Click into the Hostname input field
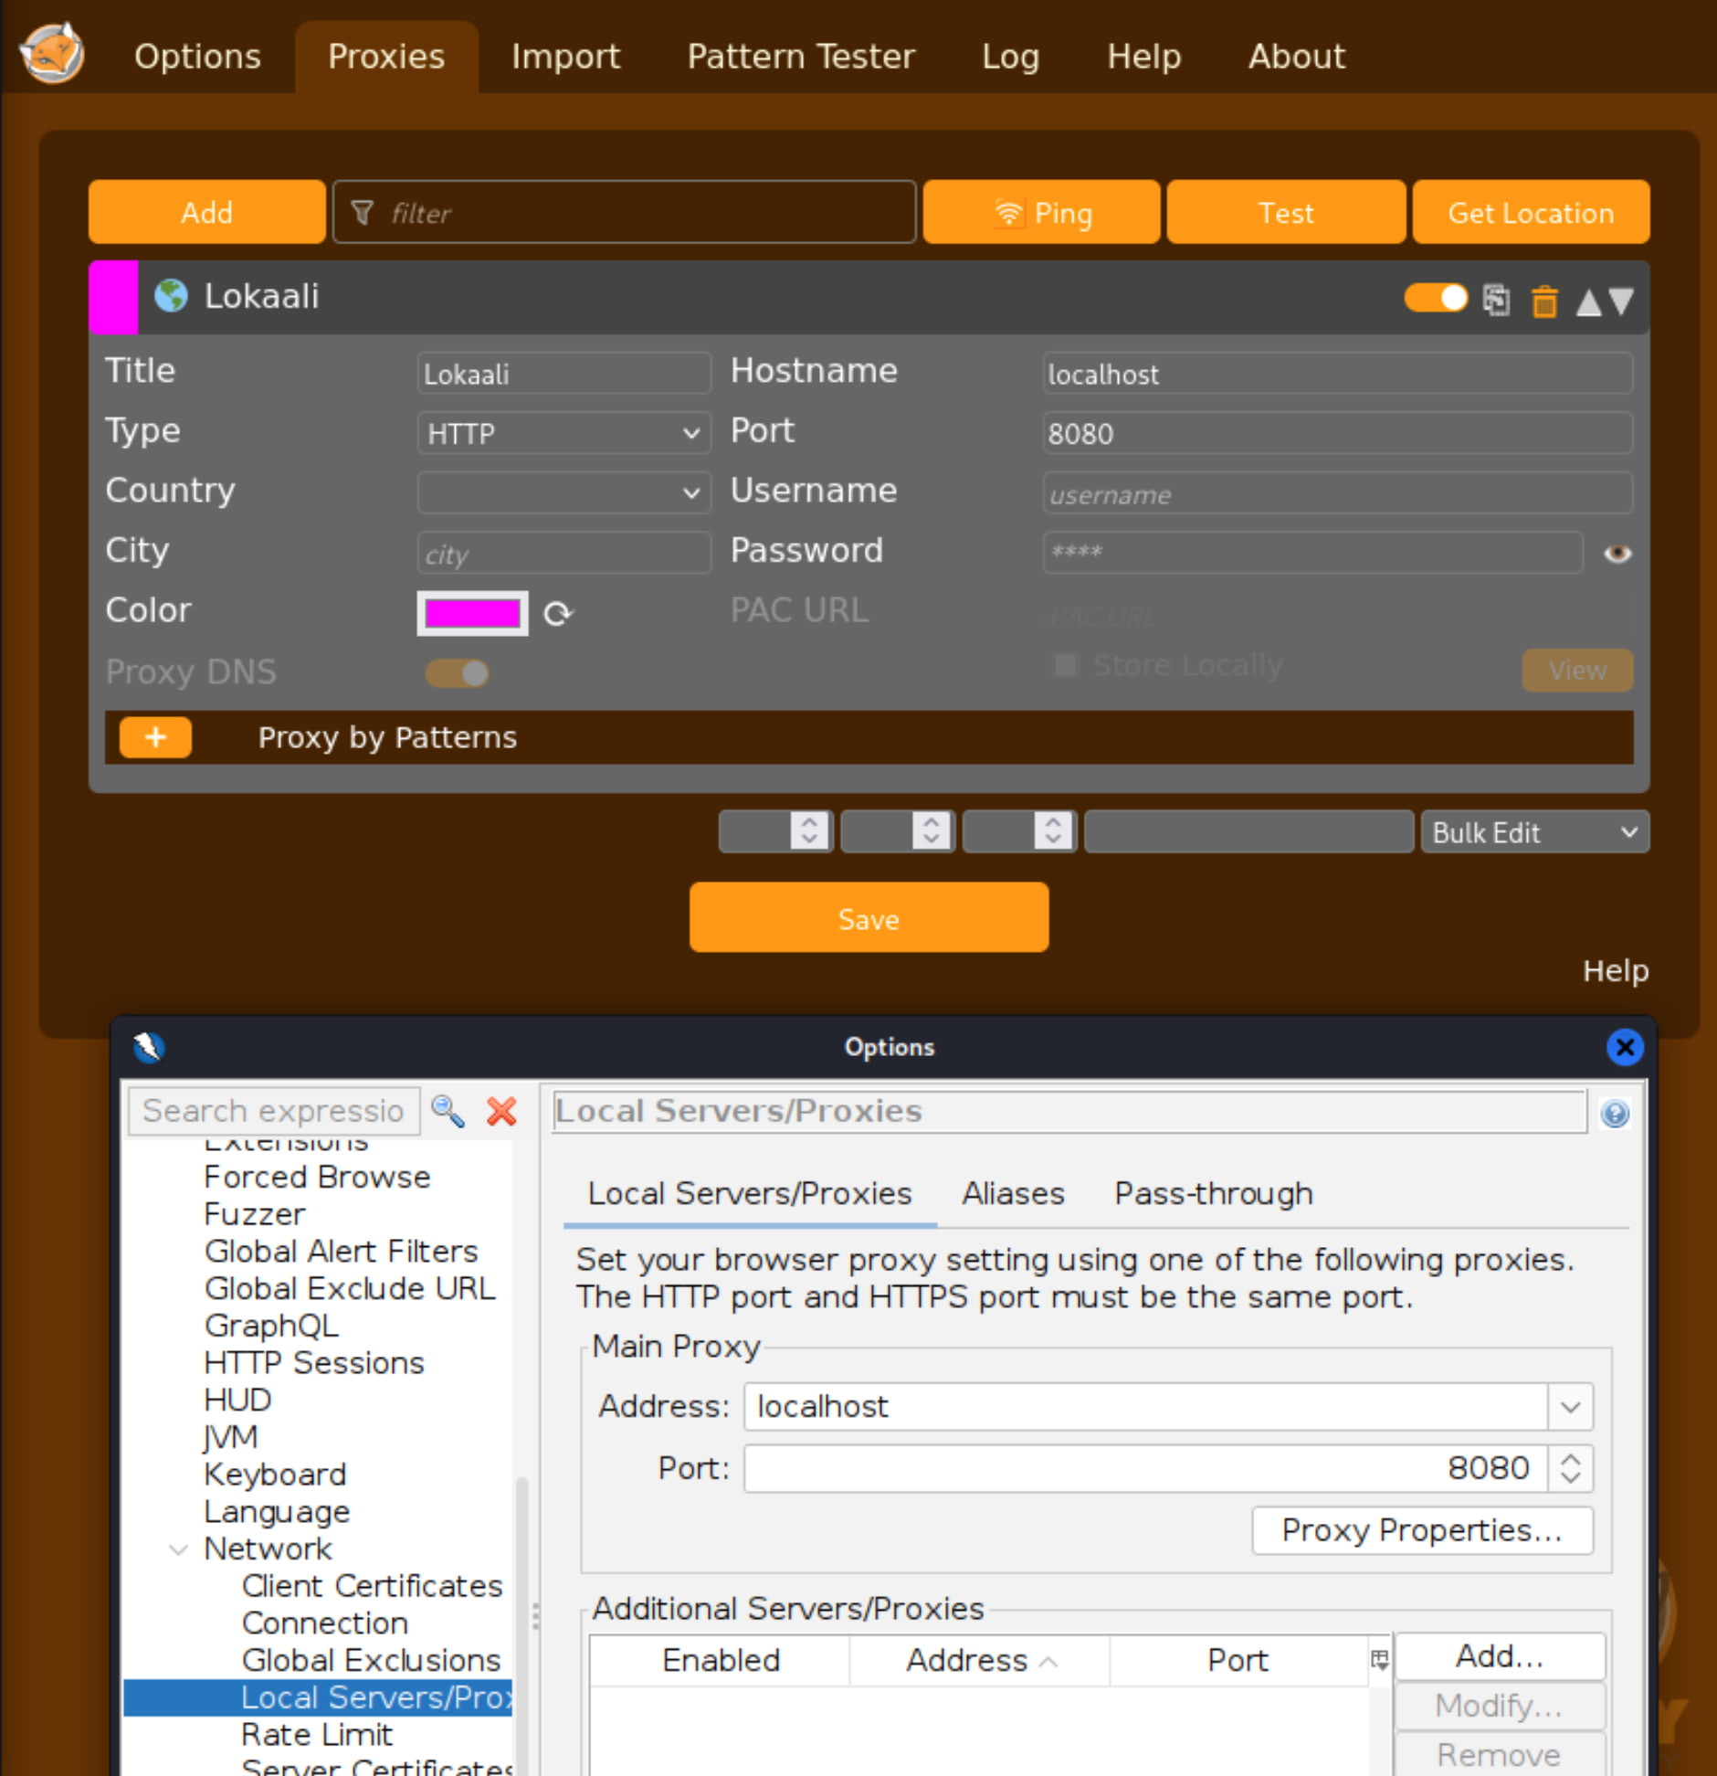 [1336, 374]
